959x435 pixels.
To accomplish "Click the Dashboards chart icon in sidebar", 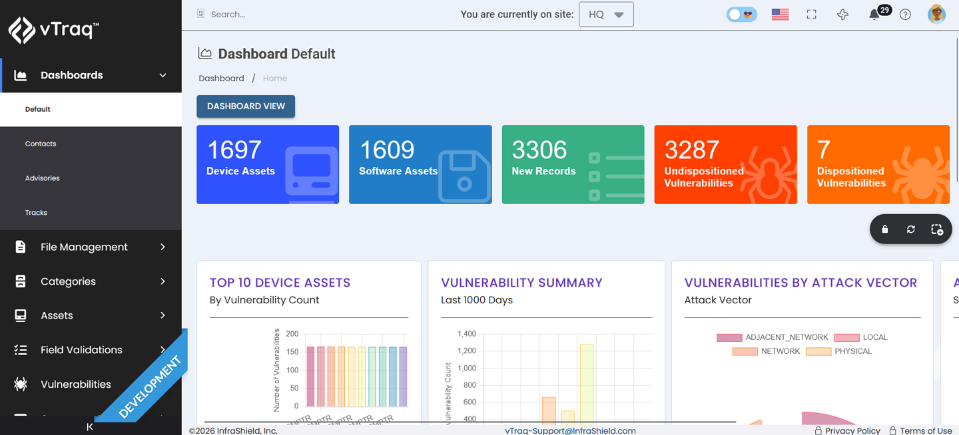I will click(21, 75).
